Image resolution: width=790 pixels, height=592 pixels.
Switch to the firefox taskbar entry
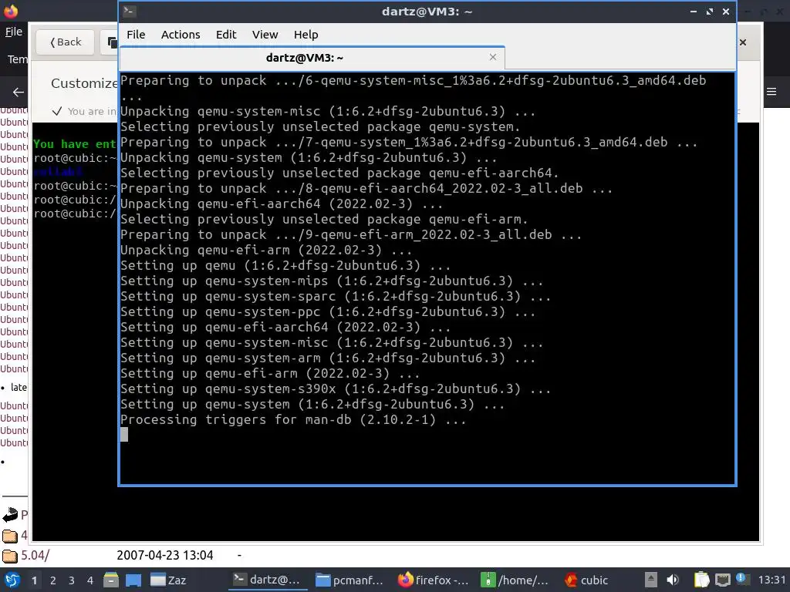(x=434, y=580)
